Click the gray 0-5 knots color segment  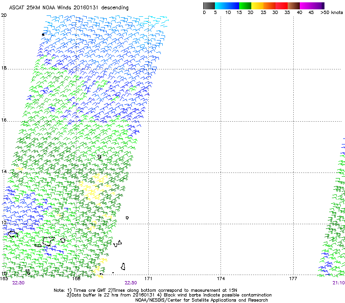click(209, 6)
